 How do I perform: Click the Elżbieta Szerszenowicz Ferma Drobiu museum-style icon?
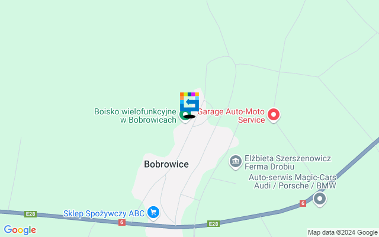[x=236, y=162]
